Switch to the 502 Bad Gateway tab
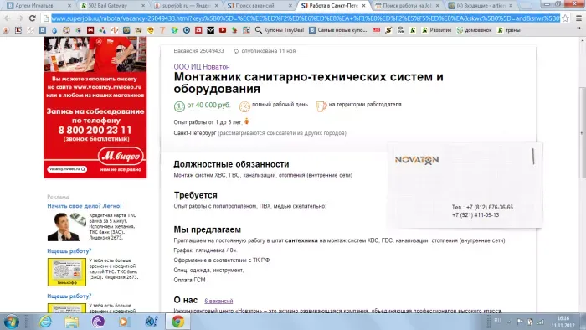 click(113, 6)
